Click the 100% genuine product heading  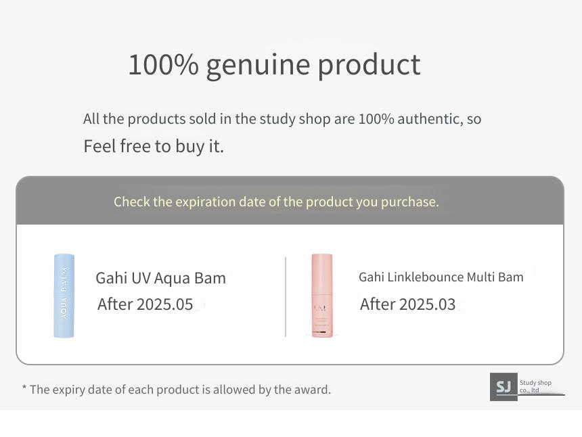(x=274, y=65)
